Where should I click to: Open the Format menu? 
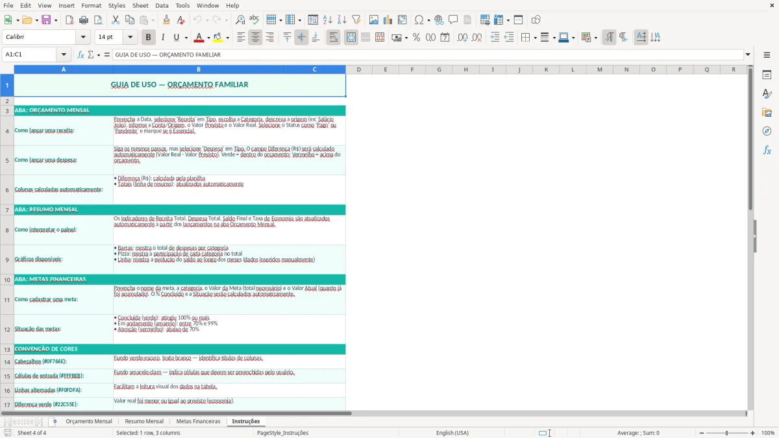pos(91,5)
